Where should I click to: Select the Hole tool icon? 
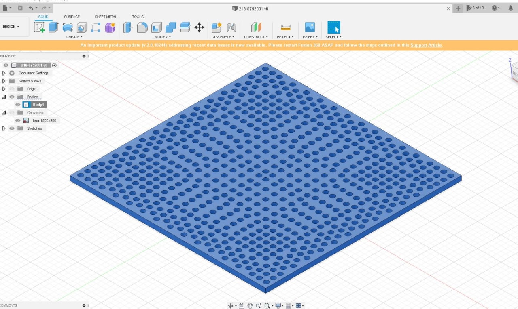(x=82, y=27)
